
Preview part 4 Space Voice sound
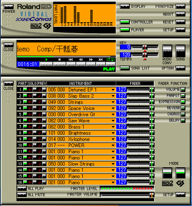tap(44, 108)
